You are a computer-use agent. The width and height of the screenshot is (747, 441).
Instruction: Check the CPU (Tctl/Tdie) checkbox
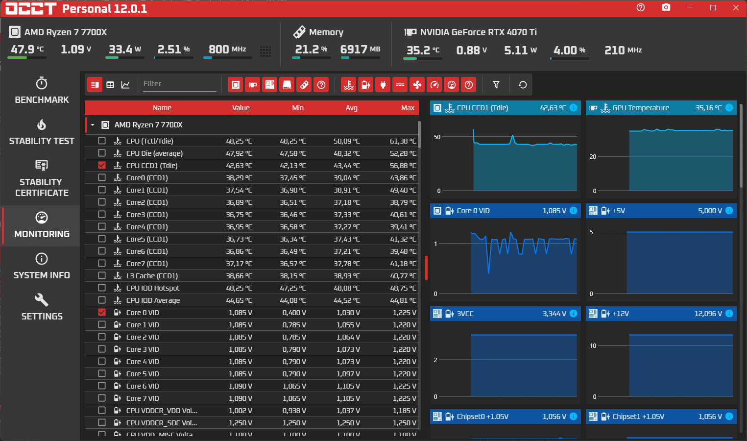point(102,141)
